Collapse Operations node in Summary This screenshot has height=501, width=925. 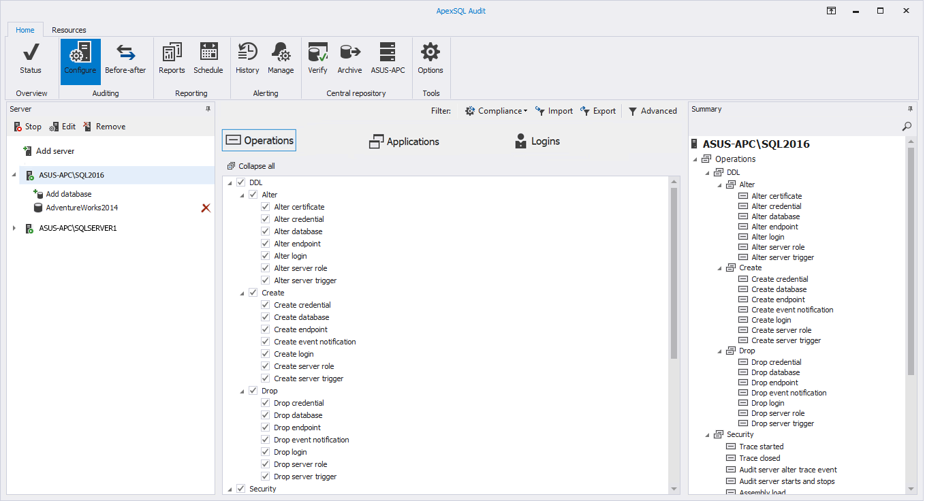[x=695, y=159]
